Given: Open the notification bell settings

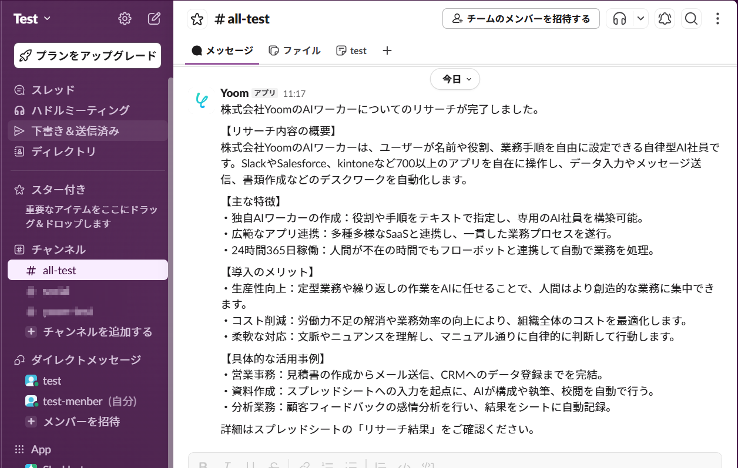Looking at the screenshot, I should (665, 19).
